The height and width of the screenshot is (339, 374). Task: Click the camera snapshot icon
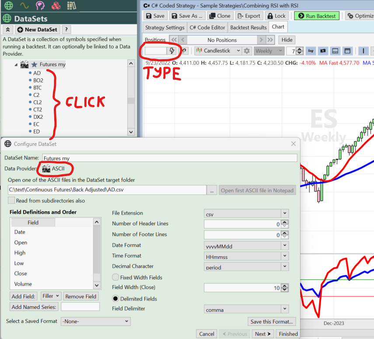(323, 51)
